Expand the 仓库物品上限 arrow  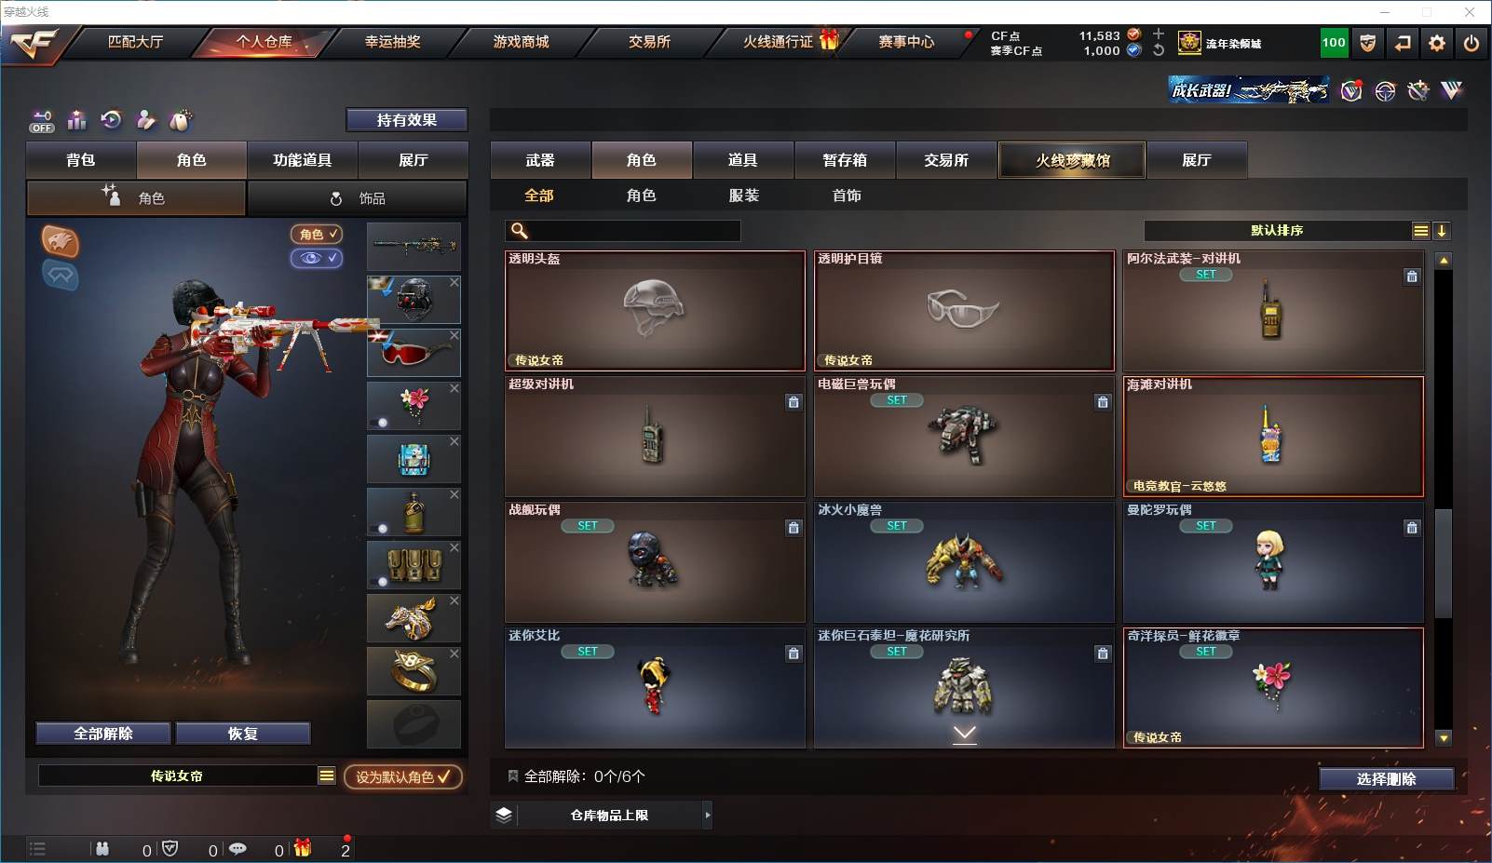tap(708, 816)
